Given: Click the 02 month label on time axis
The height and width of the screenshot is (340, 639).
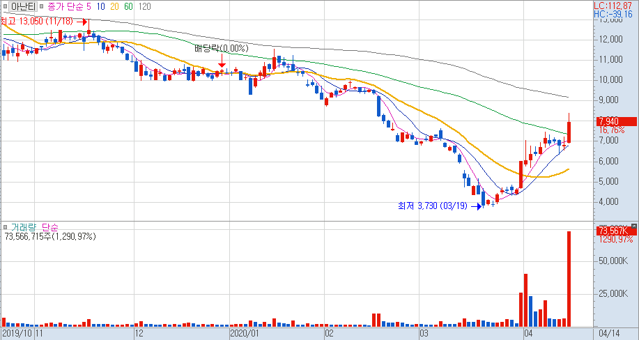Looking at the screenshot, I should (x=330, y=333).
